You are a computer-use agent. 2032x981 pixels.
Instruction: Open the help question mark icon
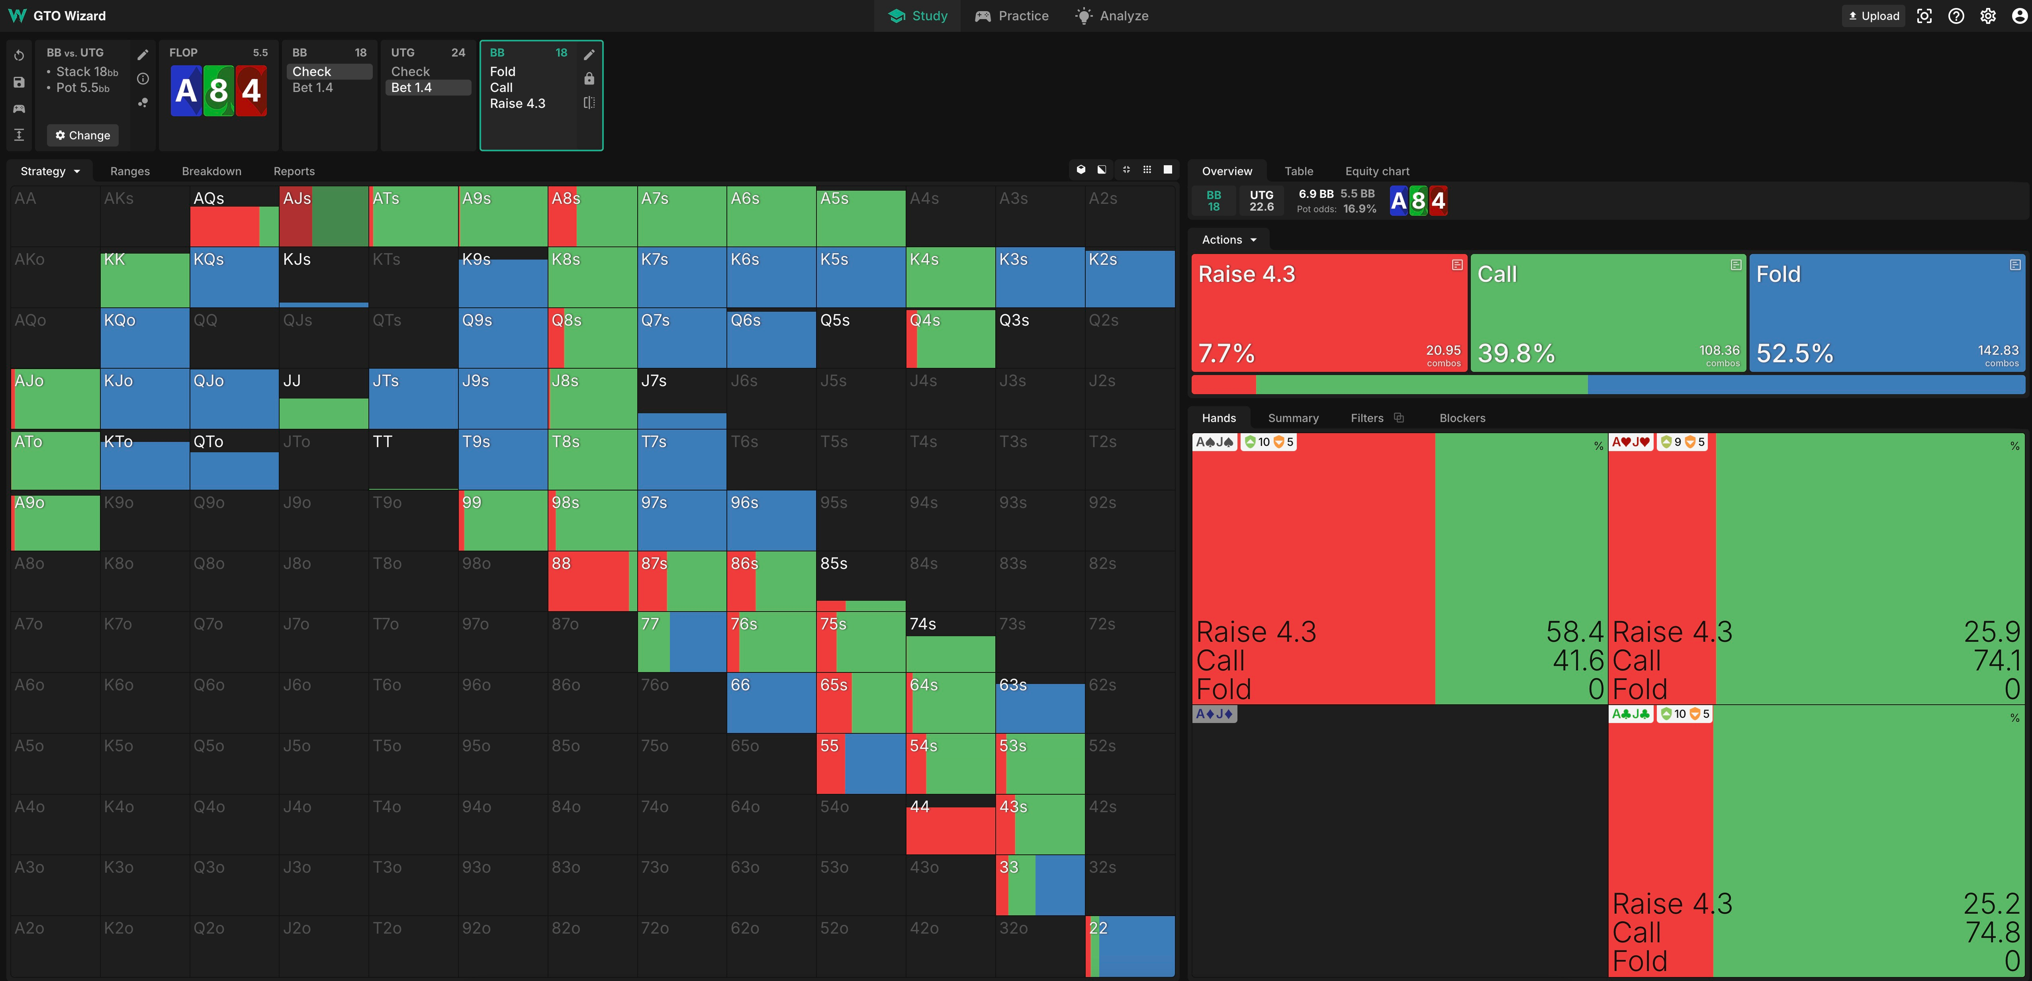coord(1956,16)
